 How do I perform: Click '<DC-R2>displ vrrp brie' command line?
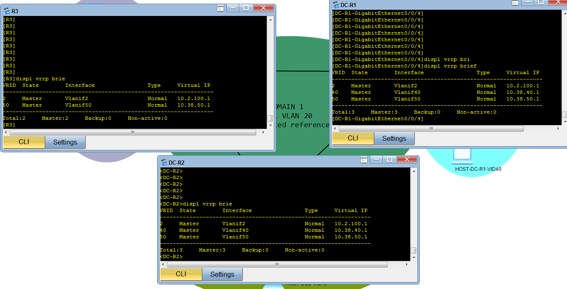196,204
